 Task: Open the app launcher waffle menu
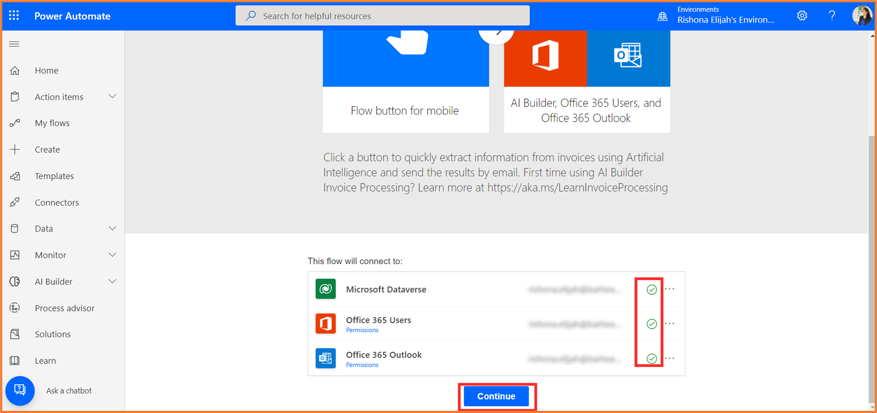point(14,15)
